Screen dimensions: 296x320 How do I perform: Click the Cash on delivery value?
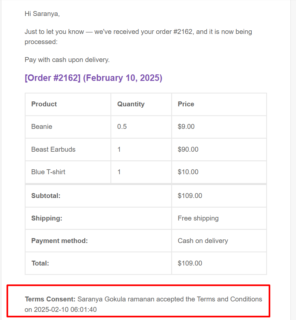click(203, 241)
